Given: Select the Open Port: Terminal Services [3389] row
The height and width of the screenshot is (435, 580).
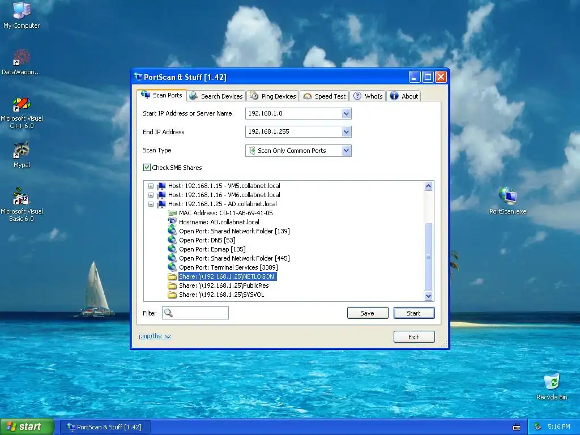Looking at the screenshot, I should (228, 267).
